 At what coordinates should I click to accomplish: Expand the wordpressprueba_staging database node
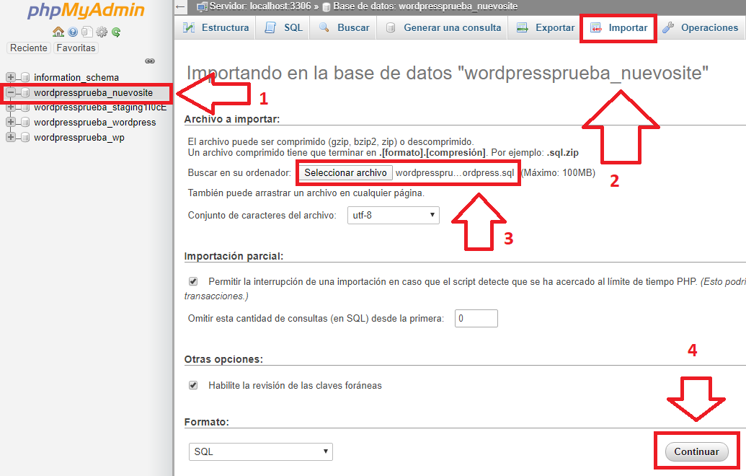pos(11,107)
